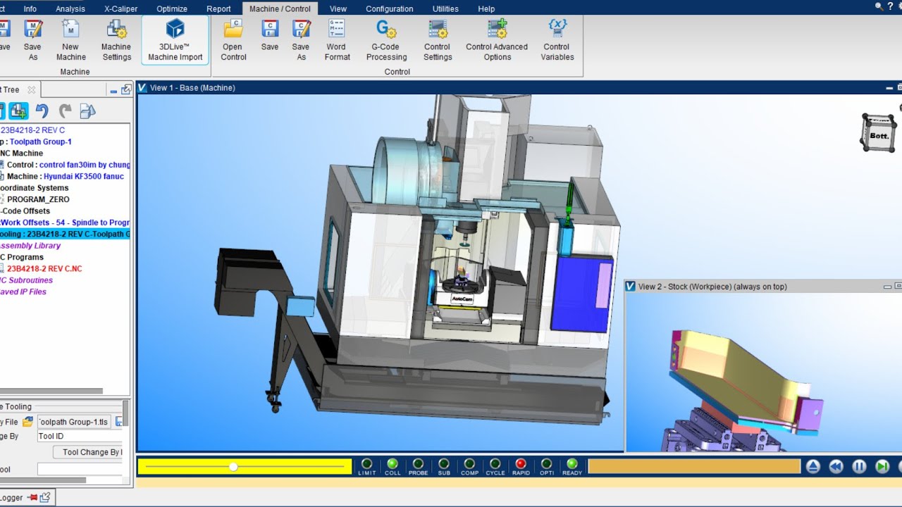Launch 3DLive Machine Import

click(175, 40)
